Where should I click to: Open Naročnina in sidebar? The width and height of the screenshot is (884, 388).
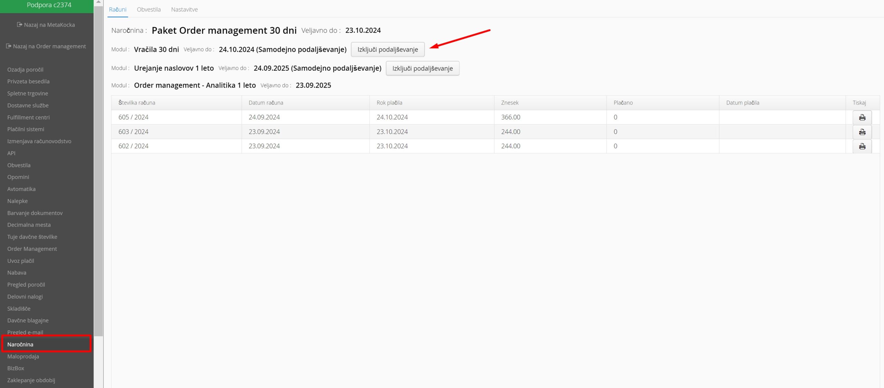pyautogui.click(x=20, y=344)
